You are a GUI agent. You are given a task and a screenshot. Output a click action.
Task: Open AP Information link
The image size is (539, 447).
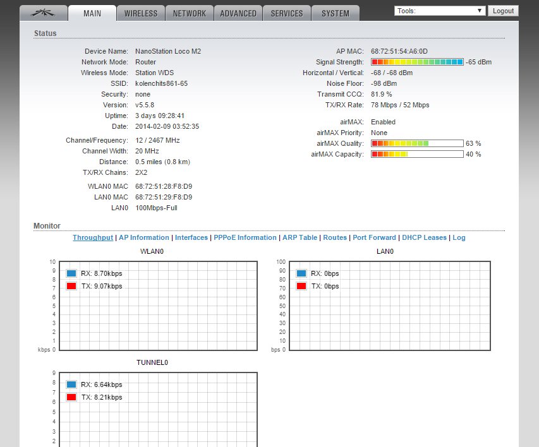point(144,237)
